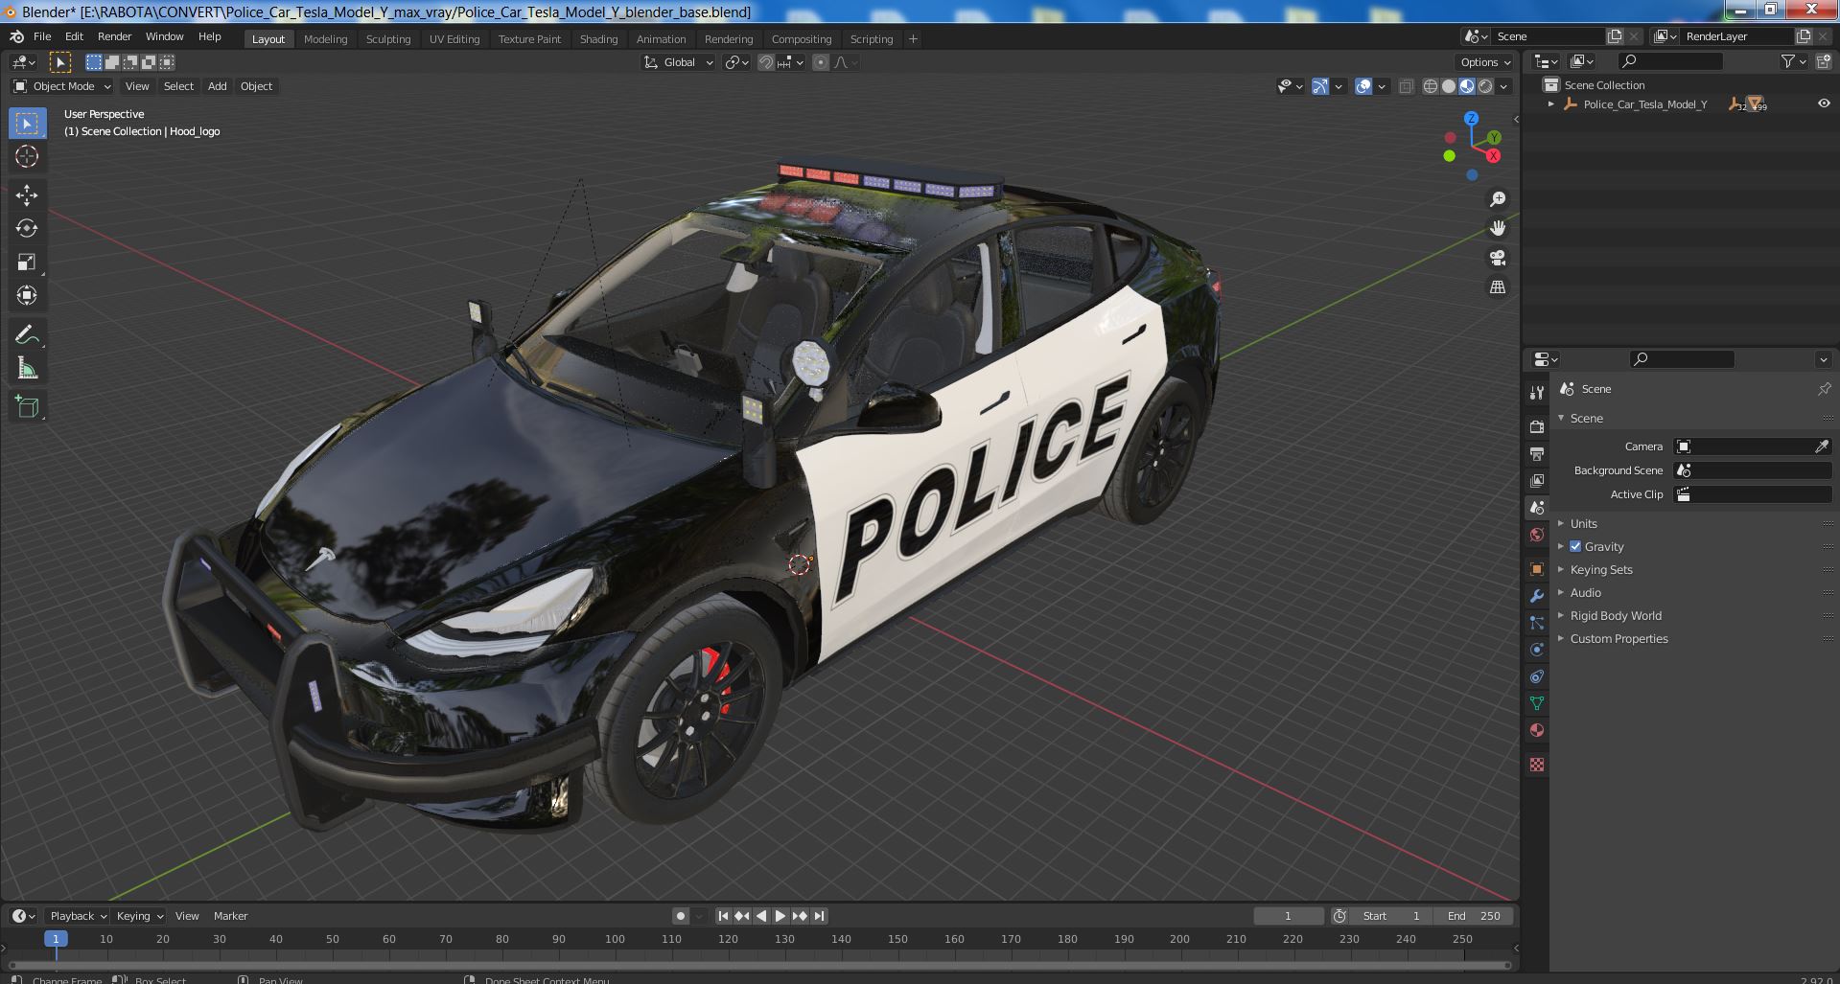
Task: Open the Object Data mesh properties tab
Action: click(x=1537, y=703)
